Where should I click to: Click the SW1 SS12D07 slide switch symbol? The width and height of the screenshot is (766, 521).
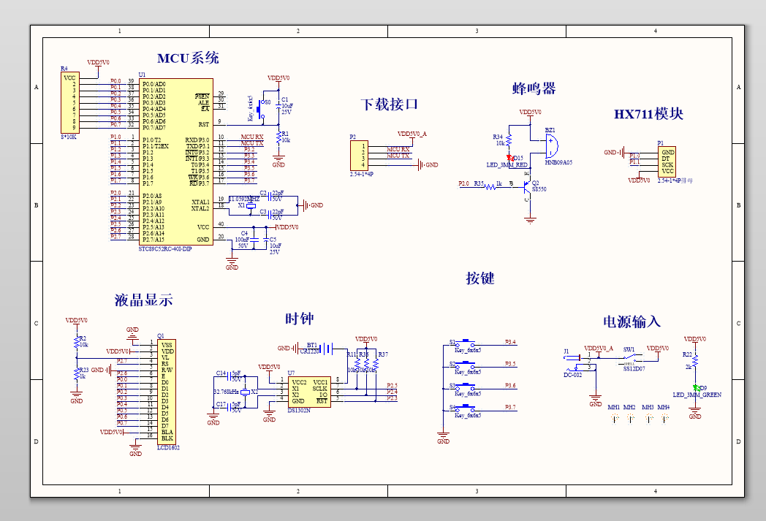pos(630,357)
